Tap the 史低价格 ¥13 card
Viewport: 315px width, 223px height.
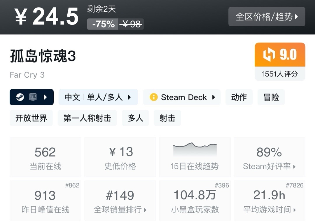(120, 157)
